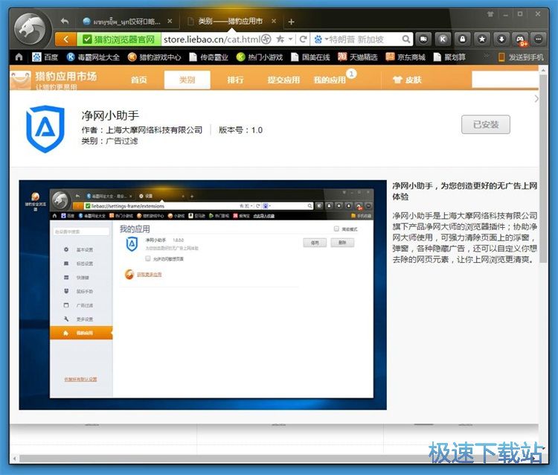
Task: Open the Liebao cheetah logo menu
Action: pos(32,31)
